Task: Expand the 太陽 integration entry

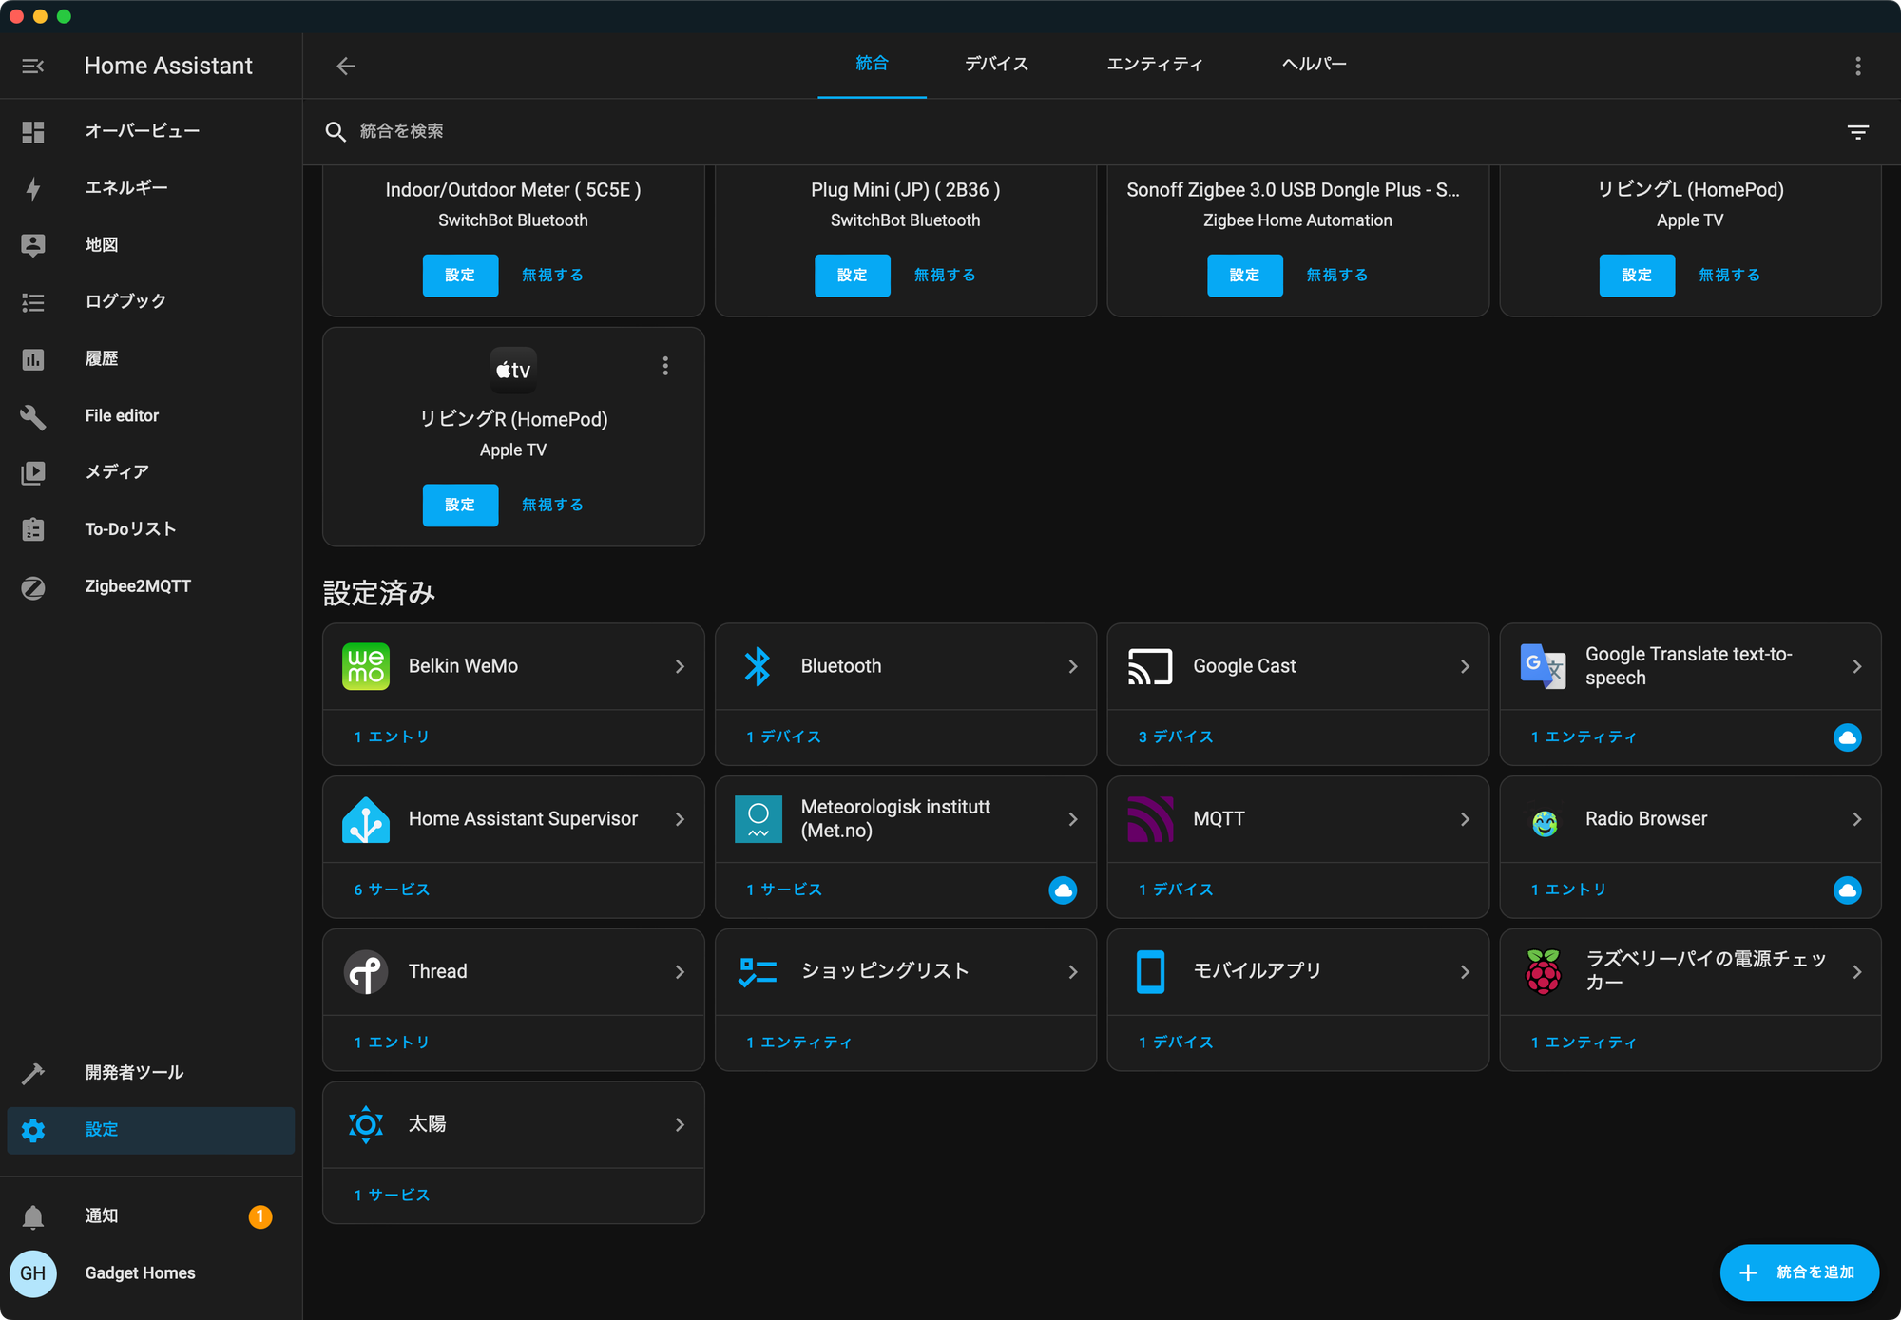Action: click(676, 1123)
